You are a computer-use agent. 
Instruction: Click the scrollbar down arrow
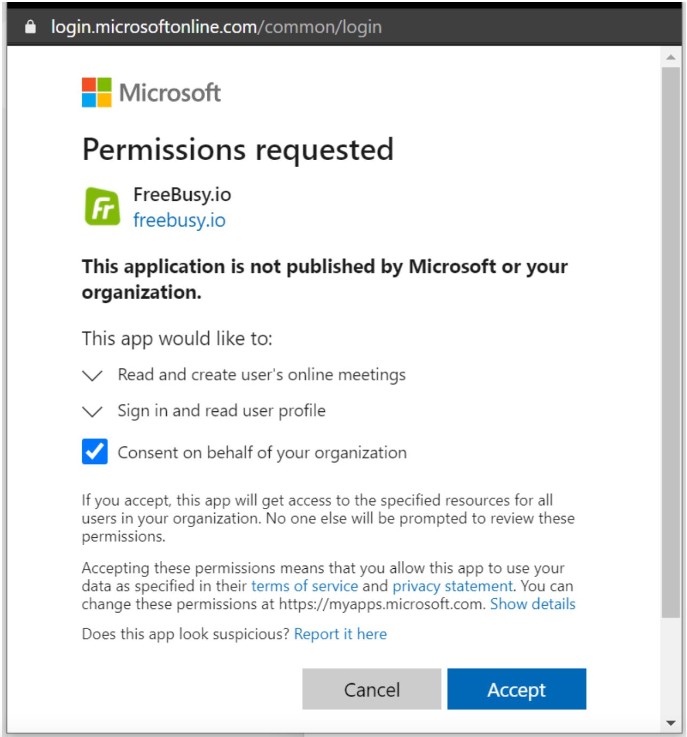(x=671, y=723)
